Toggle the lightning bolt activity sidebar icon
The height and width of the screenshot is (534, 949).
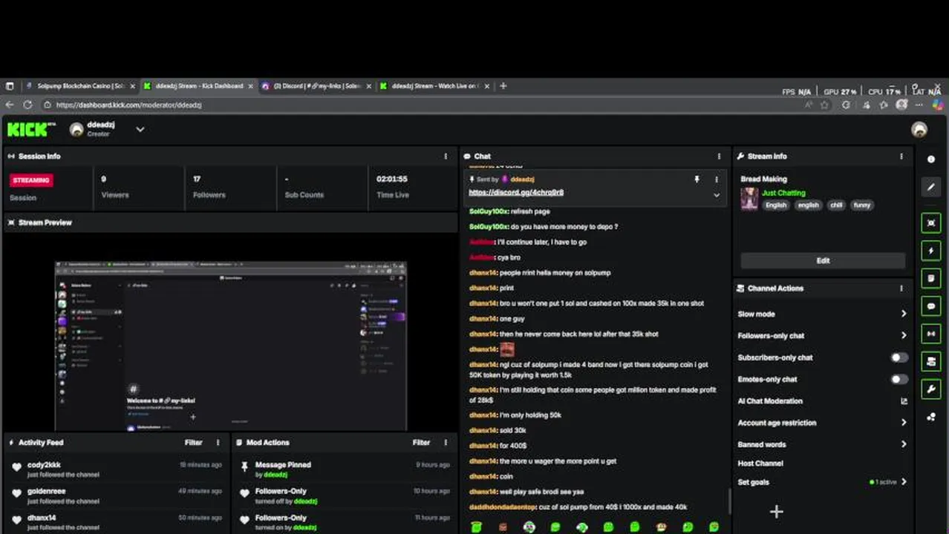point(931,251)
